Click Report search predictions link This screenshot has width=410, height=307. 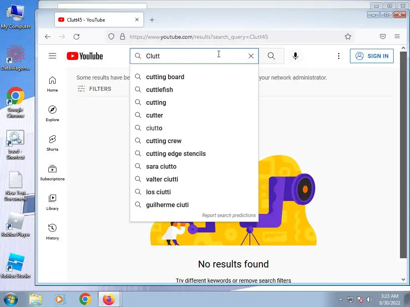tap(229, 215)
